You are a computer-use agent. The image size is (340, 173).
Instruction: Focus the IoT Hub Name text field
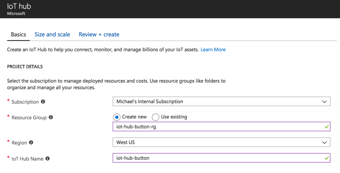(215, 158)
